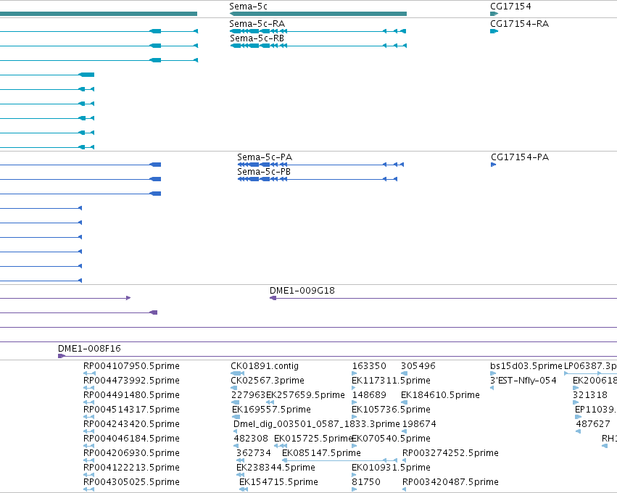Screen dimensions: 617x493
Task: Click the Sema-5c gene label
Action: click(x=248, y=7)
